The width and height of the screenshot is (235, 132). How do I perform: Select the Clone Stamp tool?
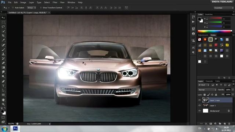pyautogui.click(x=3, y=54)
